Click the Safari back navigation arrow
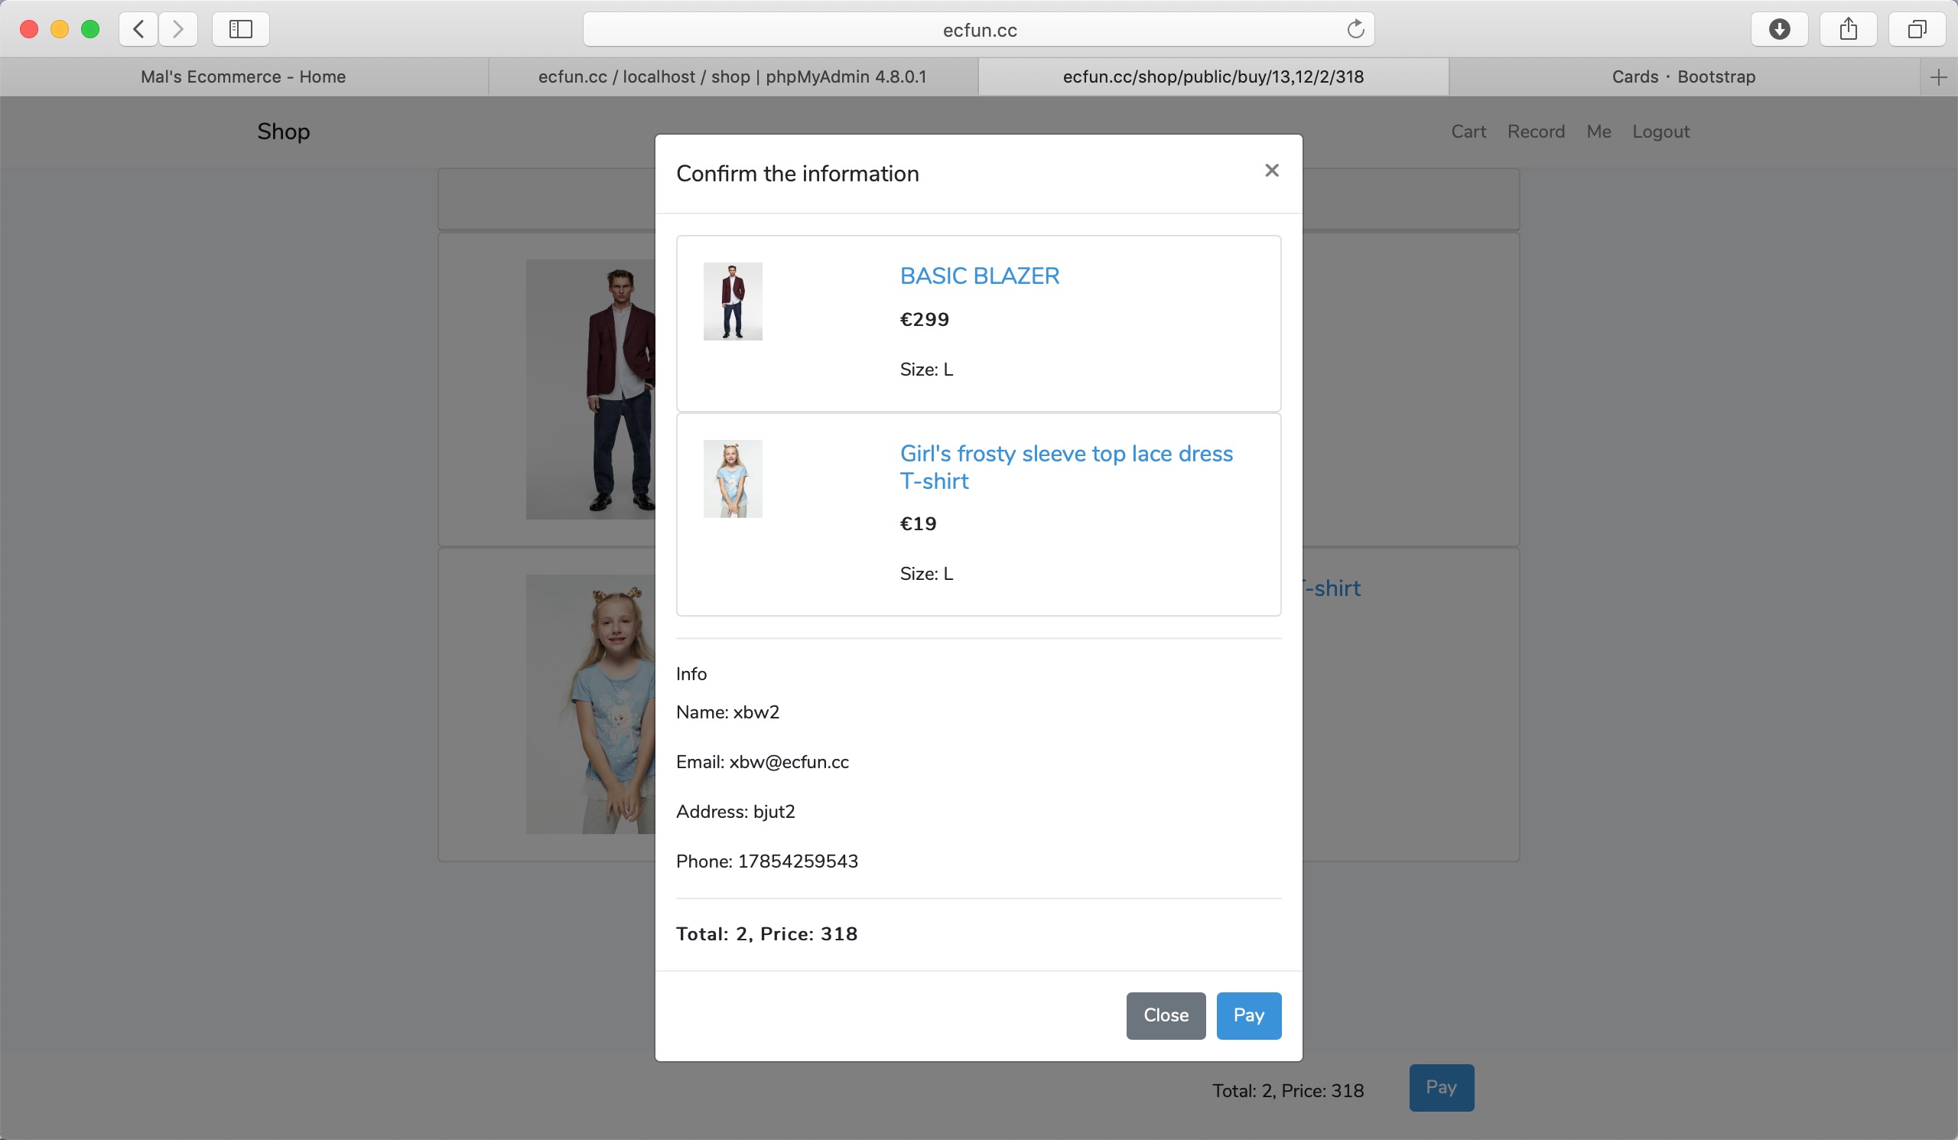This screenshot has width=1958, height=1140. pyautogui.click(x=139, y=30)
